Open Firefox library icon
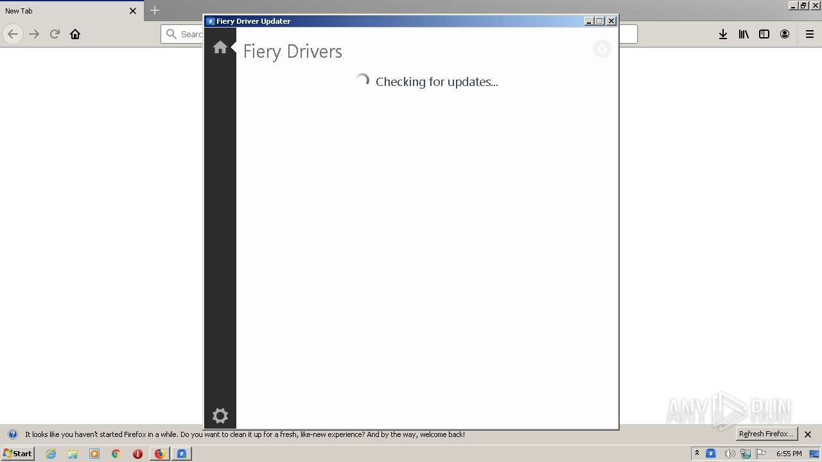The image size is (822, 462). pyautogui.click(x=744, y=34)
